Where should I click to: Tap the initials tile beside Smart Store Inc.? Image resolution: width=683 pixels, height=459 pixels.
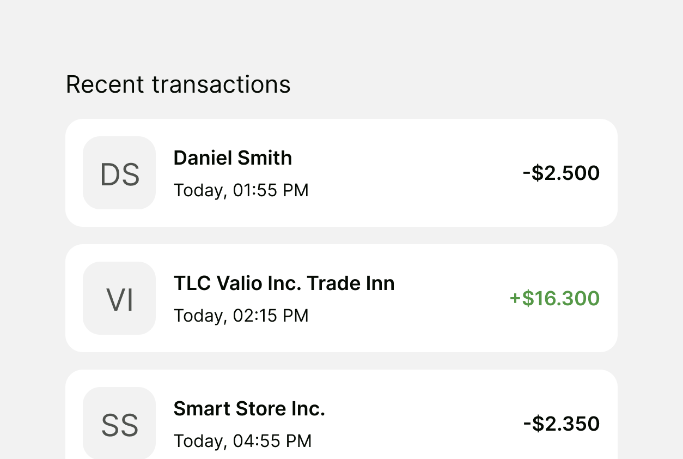[x=119, y=424]
